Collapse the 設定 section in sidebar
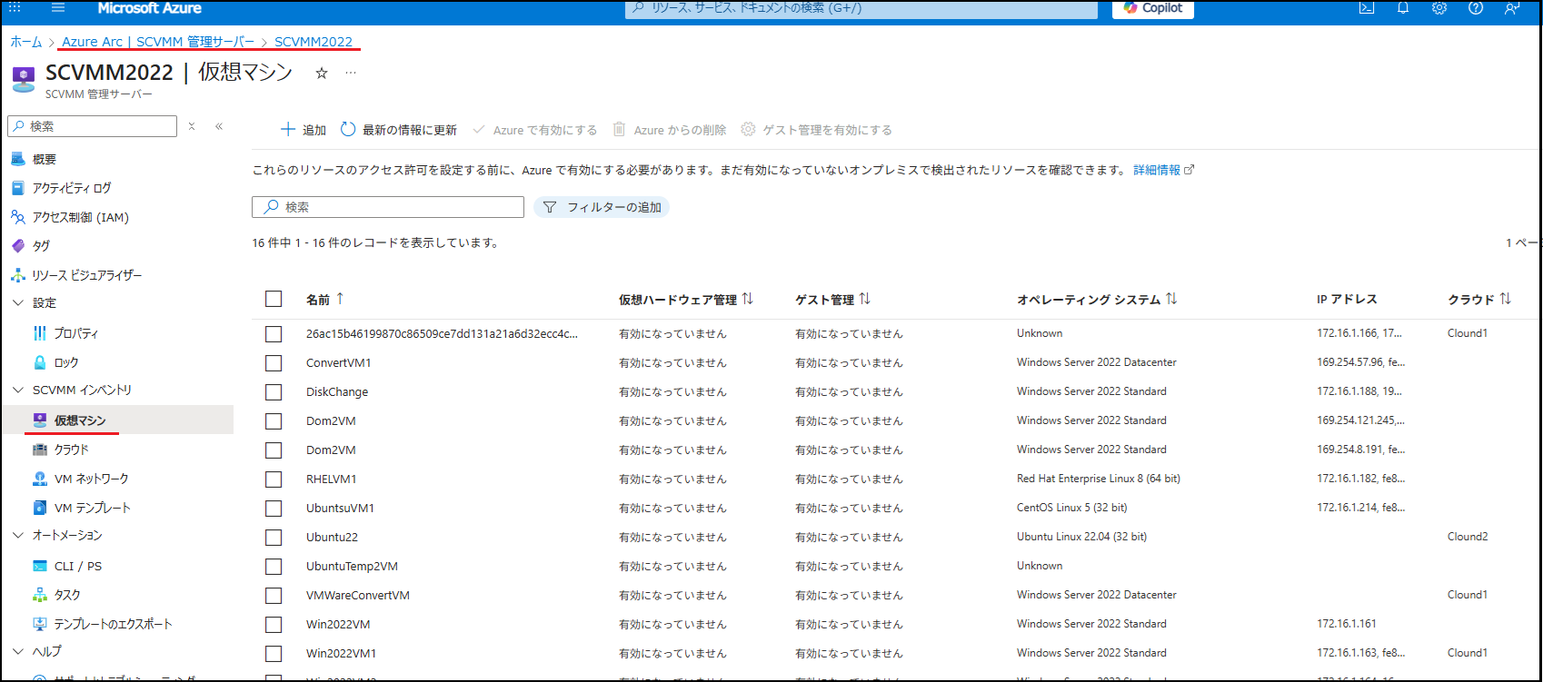Screen dimensions: 1543x682 [x=18, y=303]
